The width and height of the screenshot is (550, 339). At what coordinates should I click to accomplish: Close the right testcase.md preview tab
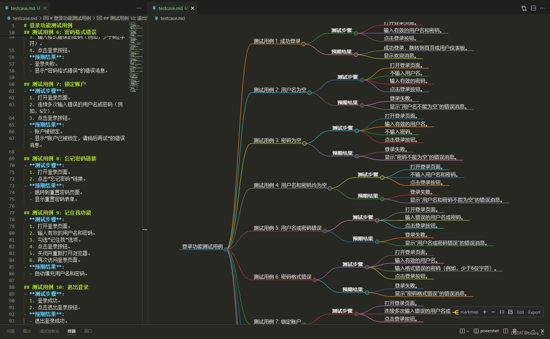tap(192, 8)
